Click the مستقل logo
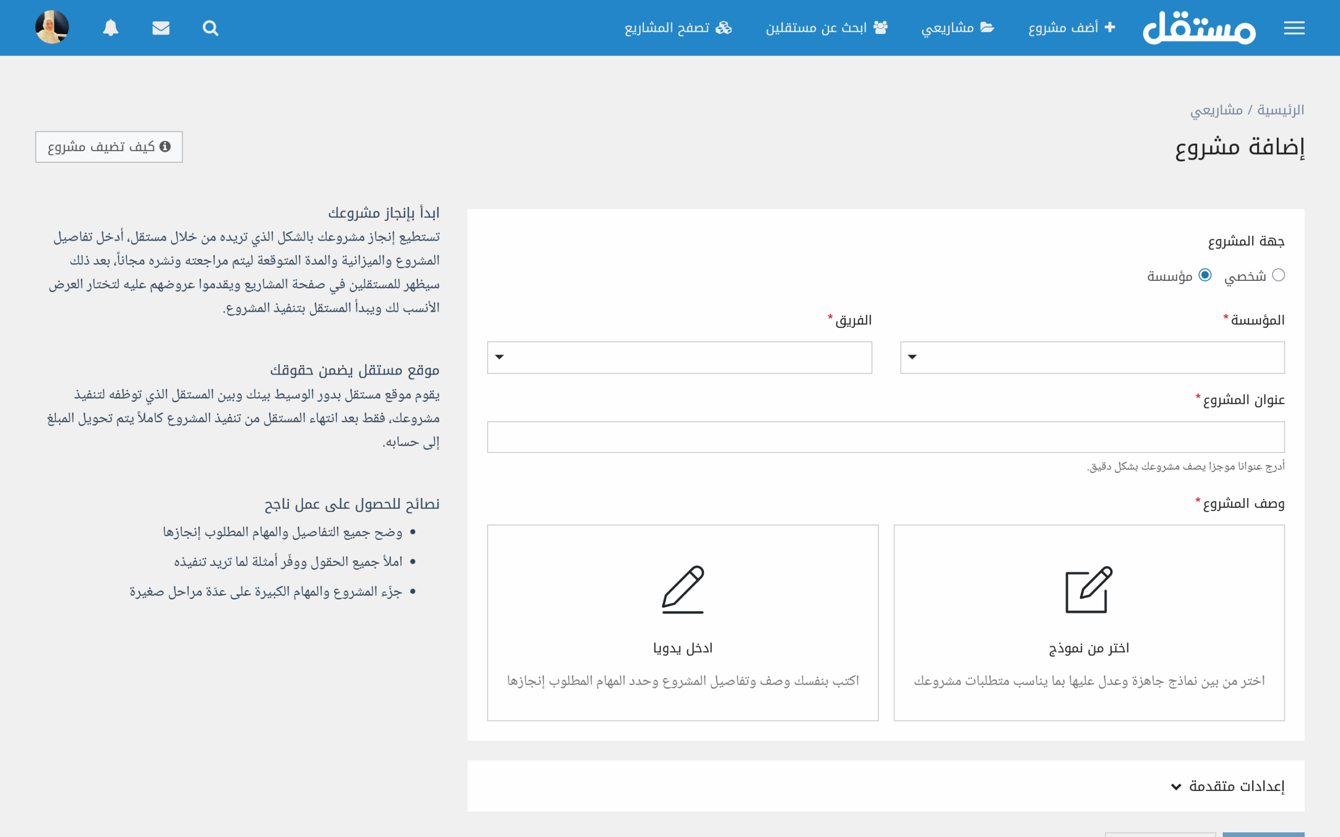 click(1199, 28)
